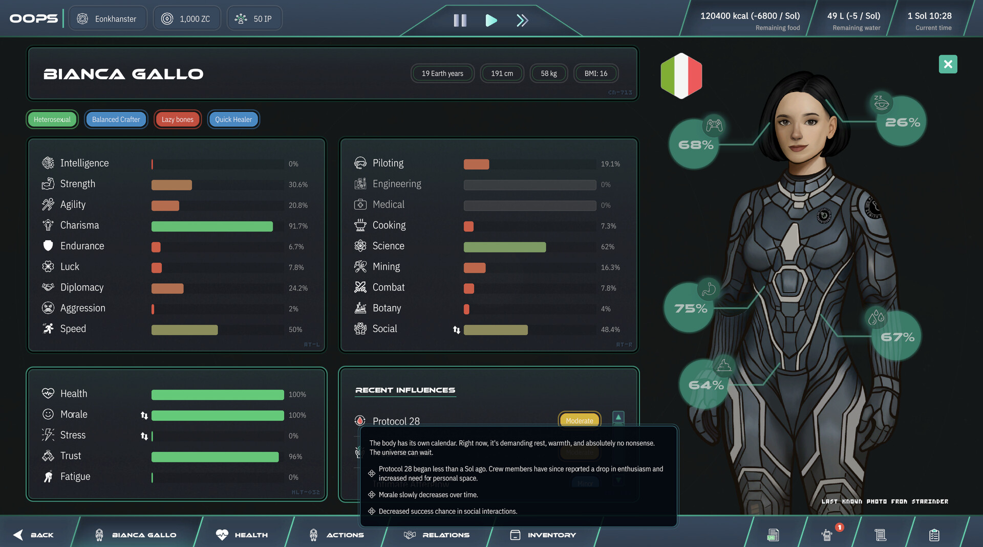
Task: Click the Charisma progress bar
Action: 212,225
